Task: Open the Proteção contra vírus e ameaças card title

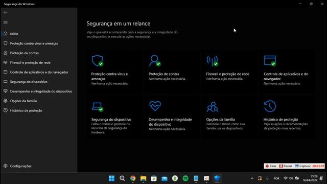Action: [109, 76]
